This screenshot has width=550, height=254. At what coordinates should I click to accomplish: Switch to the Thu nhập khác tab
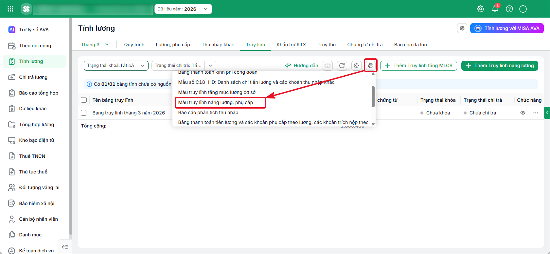[218, 45]
